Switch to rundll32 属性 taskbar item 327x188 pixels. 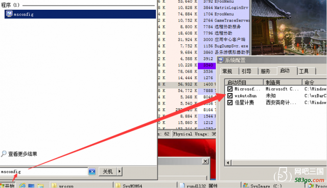click(x=209, y=185)
